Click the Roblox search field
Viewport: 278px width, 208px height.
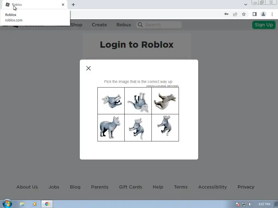coord(159,25)
